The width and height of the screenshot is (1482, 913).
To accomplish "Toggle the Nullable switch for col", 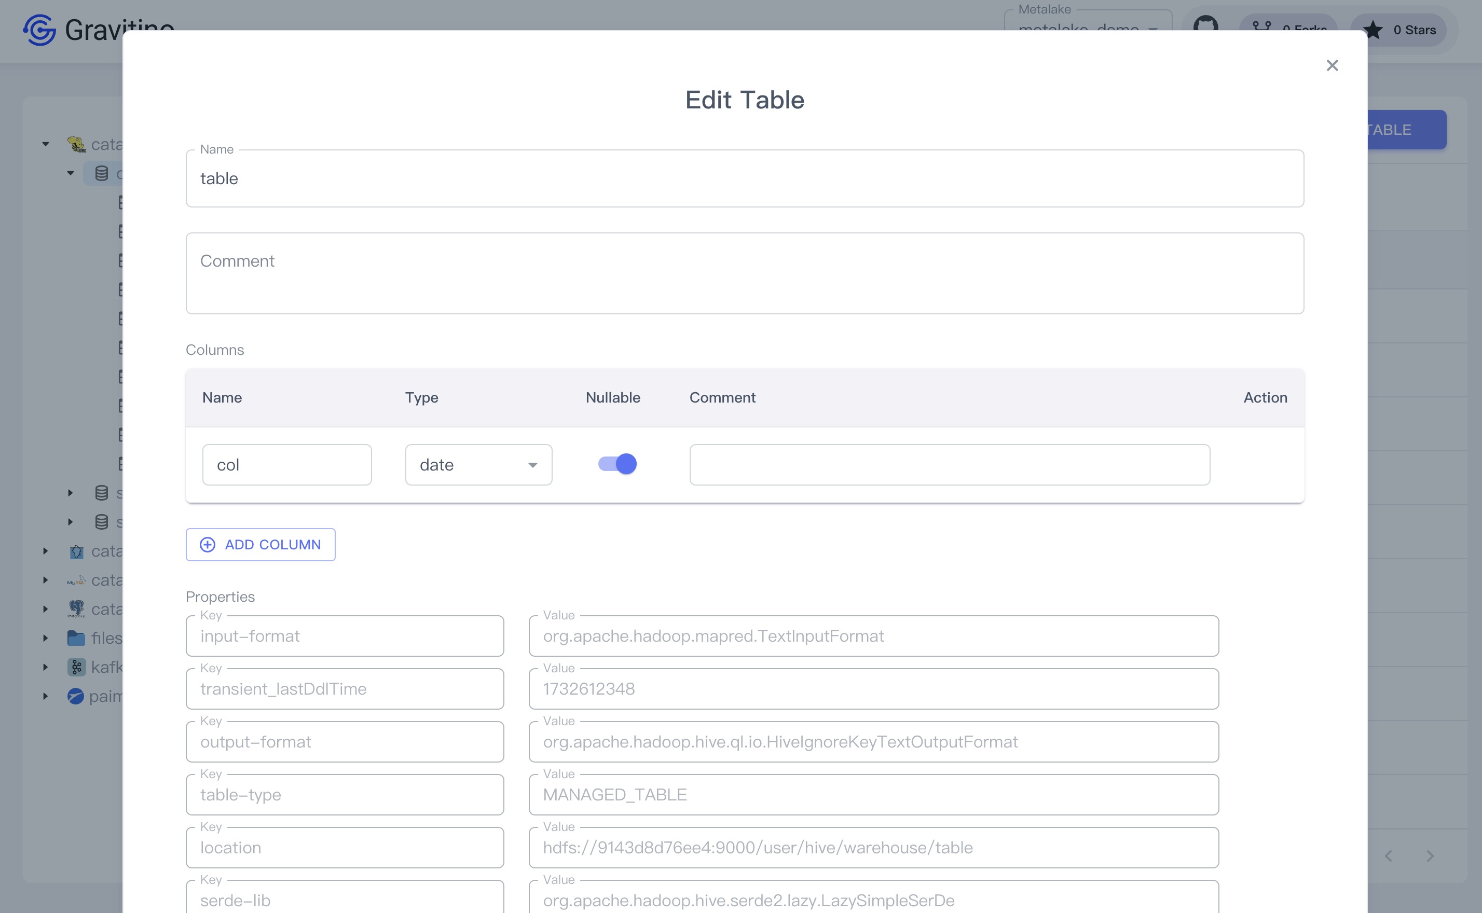I will click(617, 464).
